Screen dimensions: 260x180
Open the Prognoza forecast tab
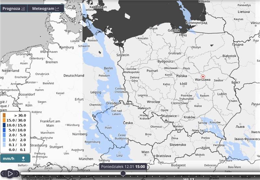(x=14, y=8)
